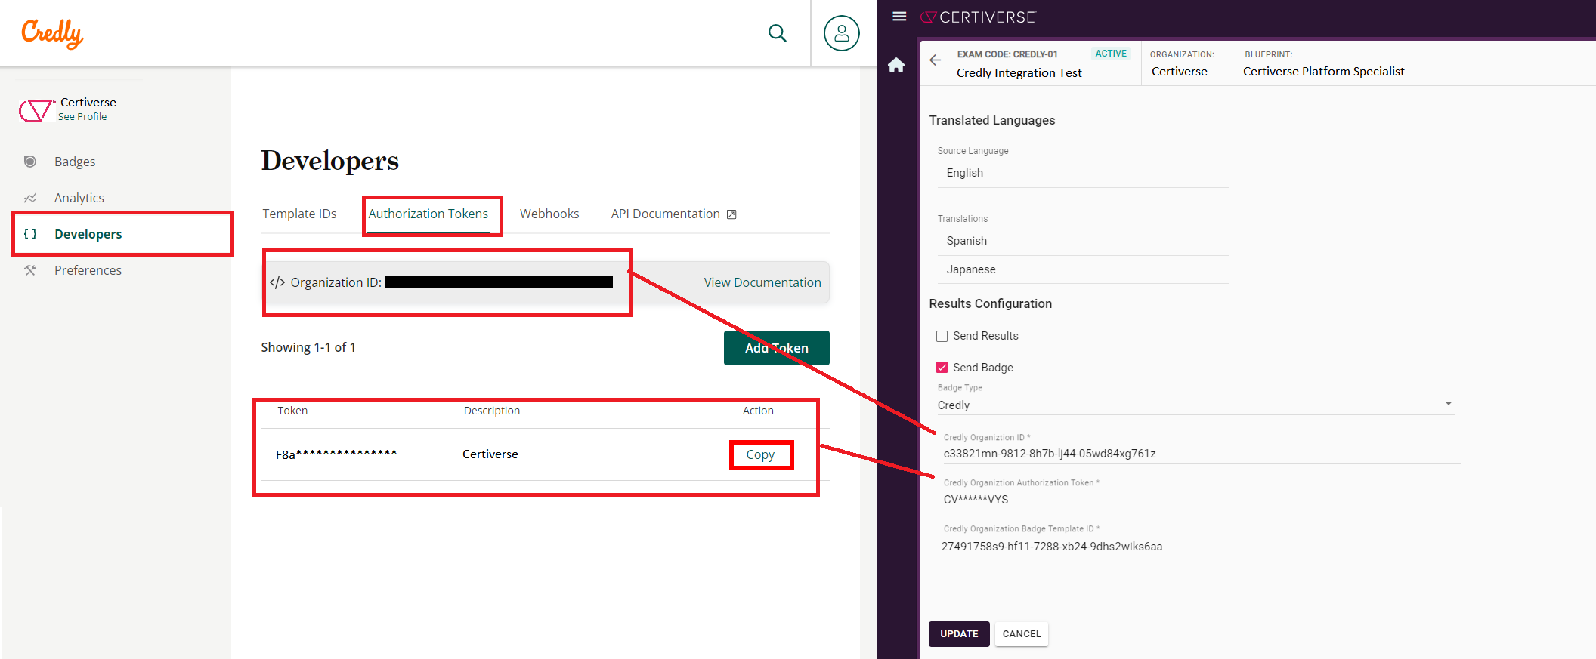Switch to the Template IDs tab
The image size is (1596, 659).
pyautogui.click(x=299, y=214)
